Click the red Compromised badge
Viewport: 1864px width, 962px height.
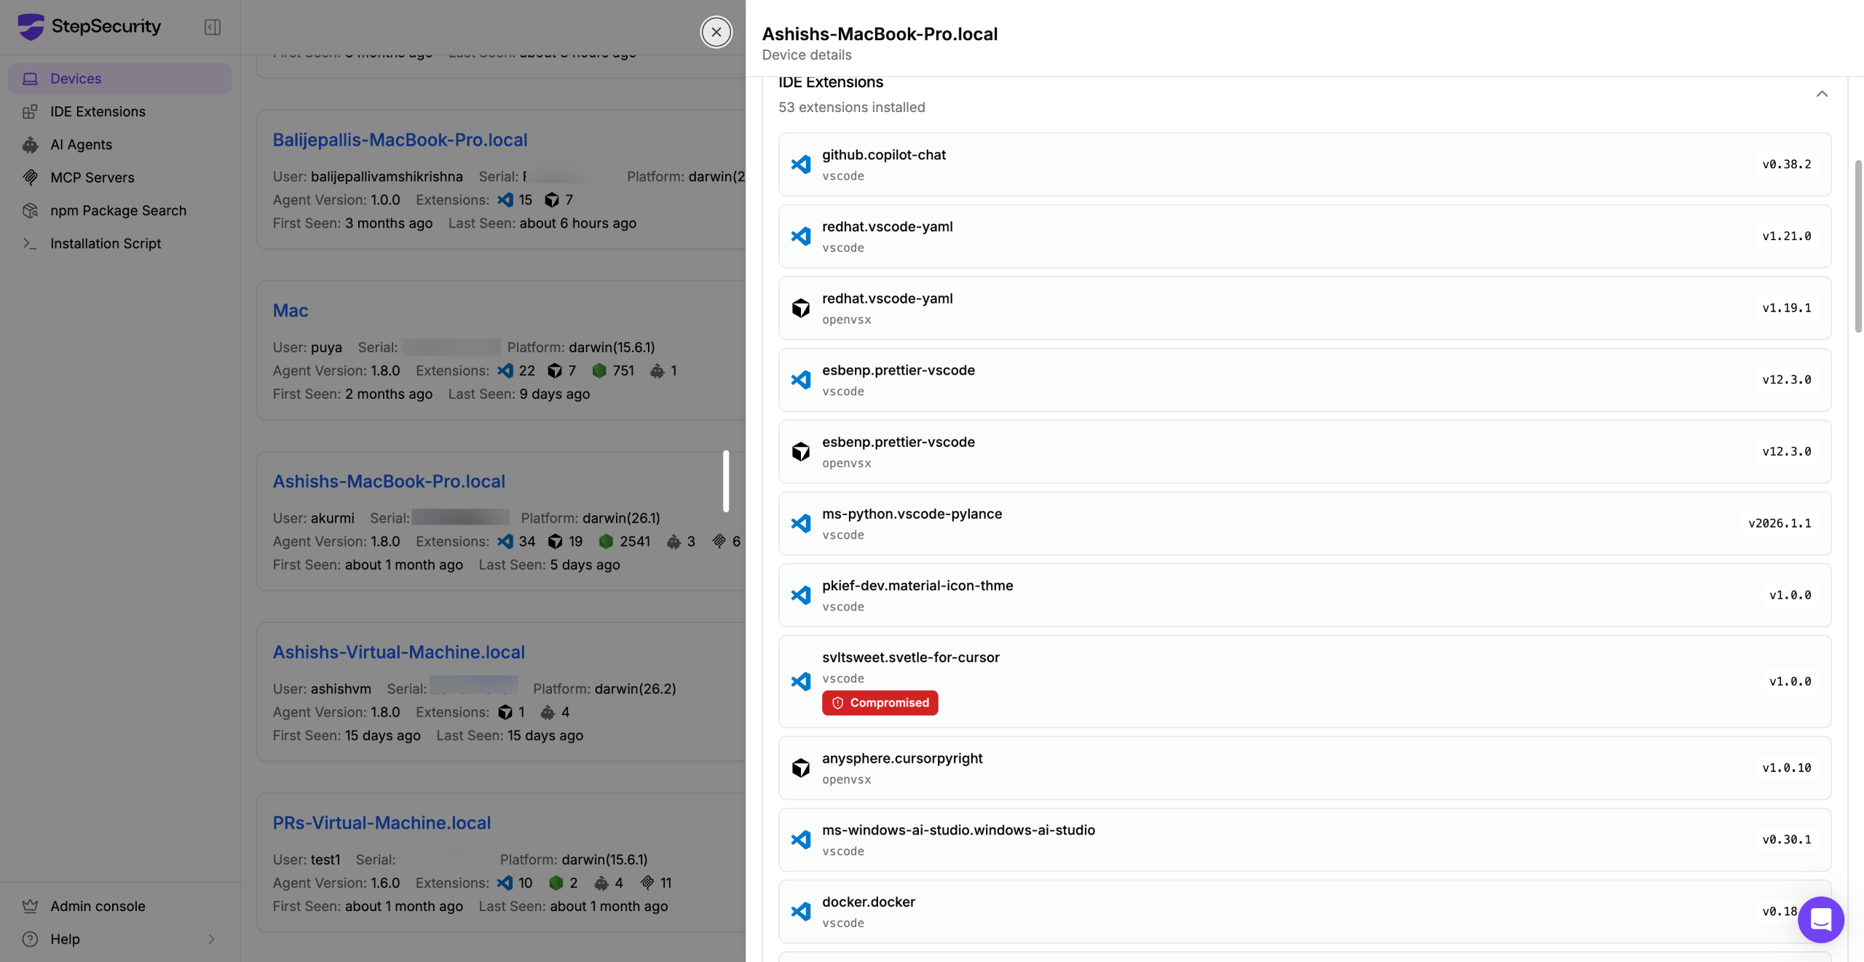tap(880, 703)
